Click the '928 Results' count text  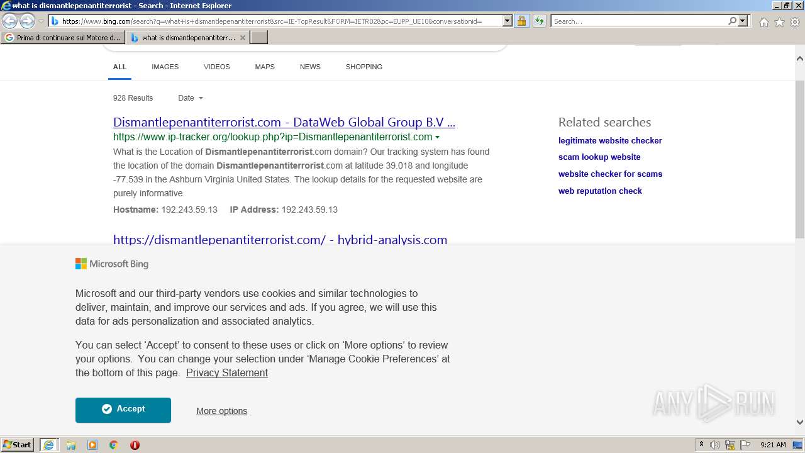pos(133,98)
